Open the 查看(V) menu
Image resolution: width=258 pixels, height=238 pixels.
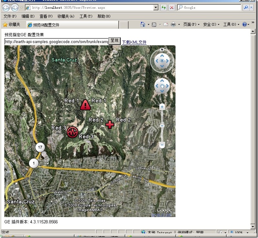coord(46,16)
